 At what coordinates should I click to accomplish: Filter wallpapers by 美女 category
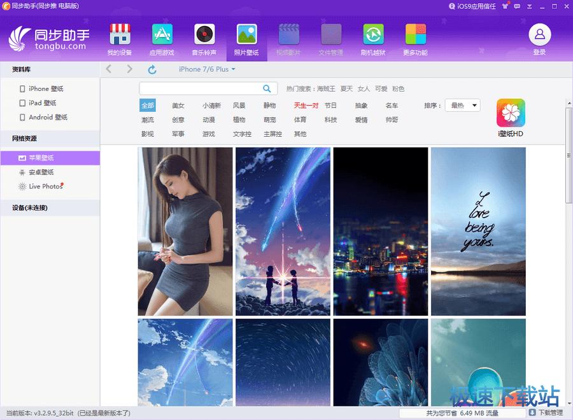tap(178, 106)
